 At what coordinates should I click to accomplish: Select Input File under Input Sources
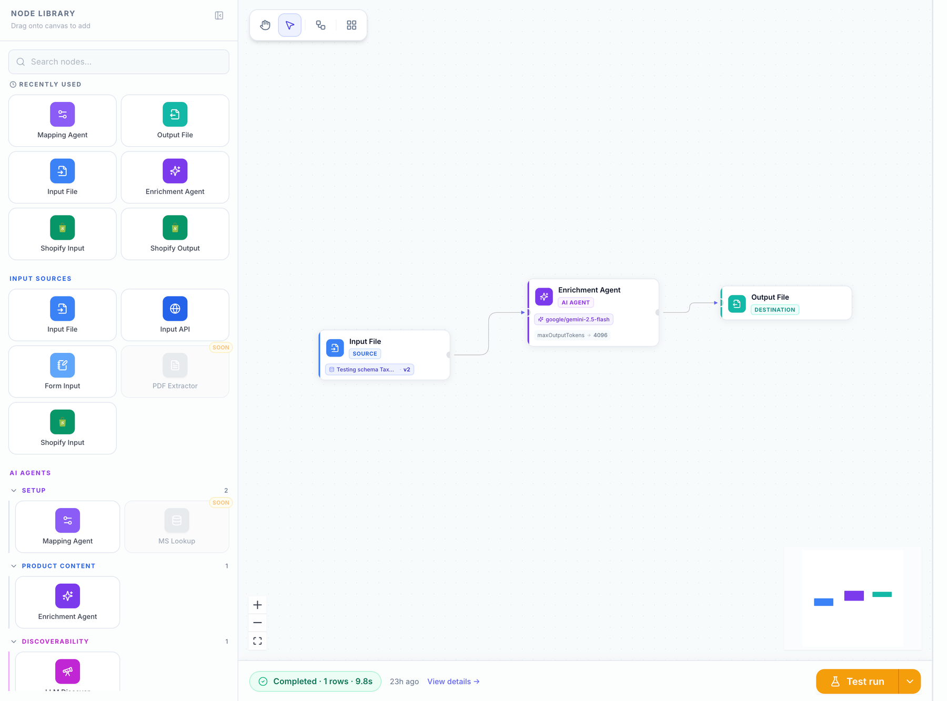coord(63,315)
